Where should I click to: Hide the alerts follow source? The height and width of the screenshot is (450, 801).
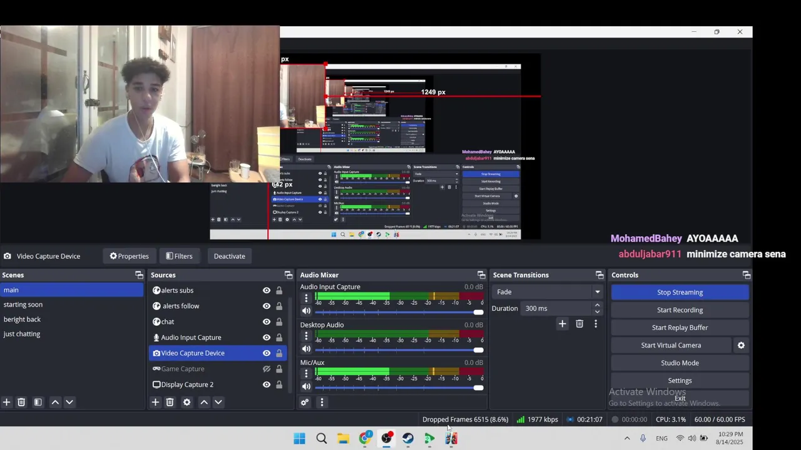point(267,306)
